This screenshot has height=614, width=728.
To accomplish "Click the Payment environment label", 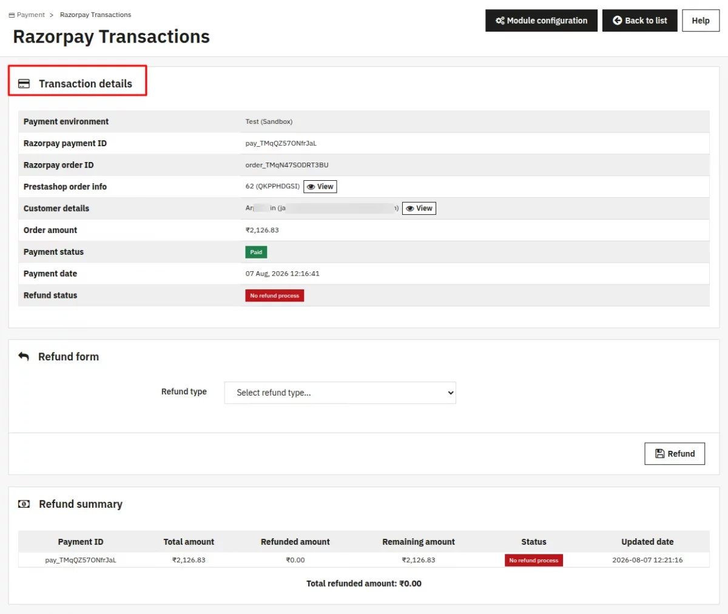I will click(66, 122).
